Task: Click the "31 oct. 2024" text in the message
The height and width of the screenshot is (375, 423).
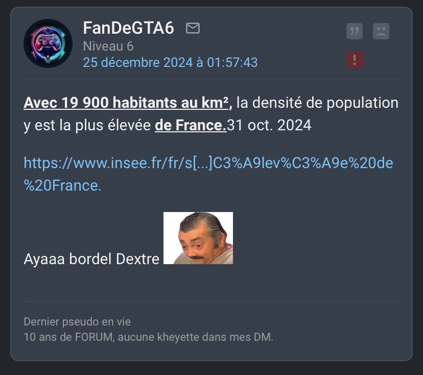Action: (x=269, y=125)
